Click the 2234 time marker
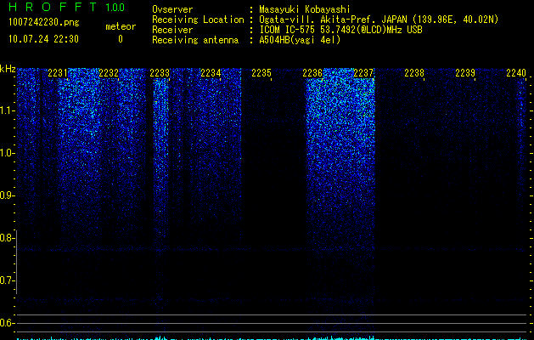This screenshot has width=534, height=340. [211, 73]
